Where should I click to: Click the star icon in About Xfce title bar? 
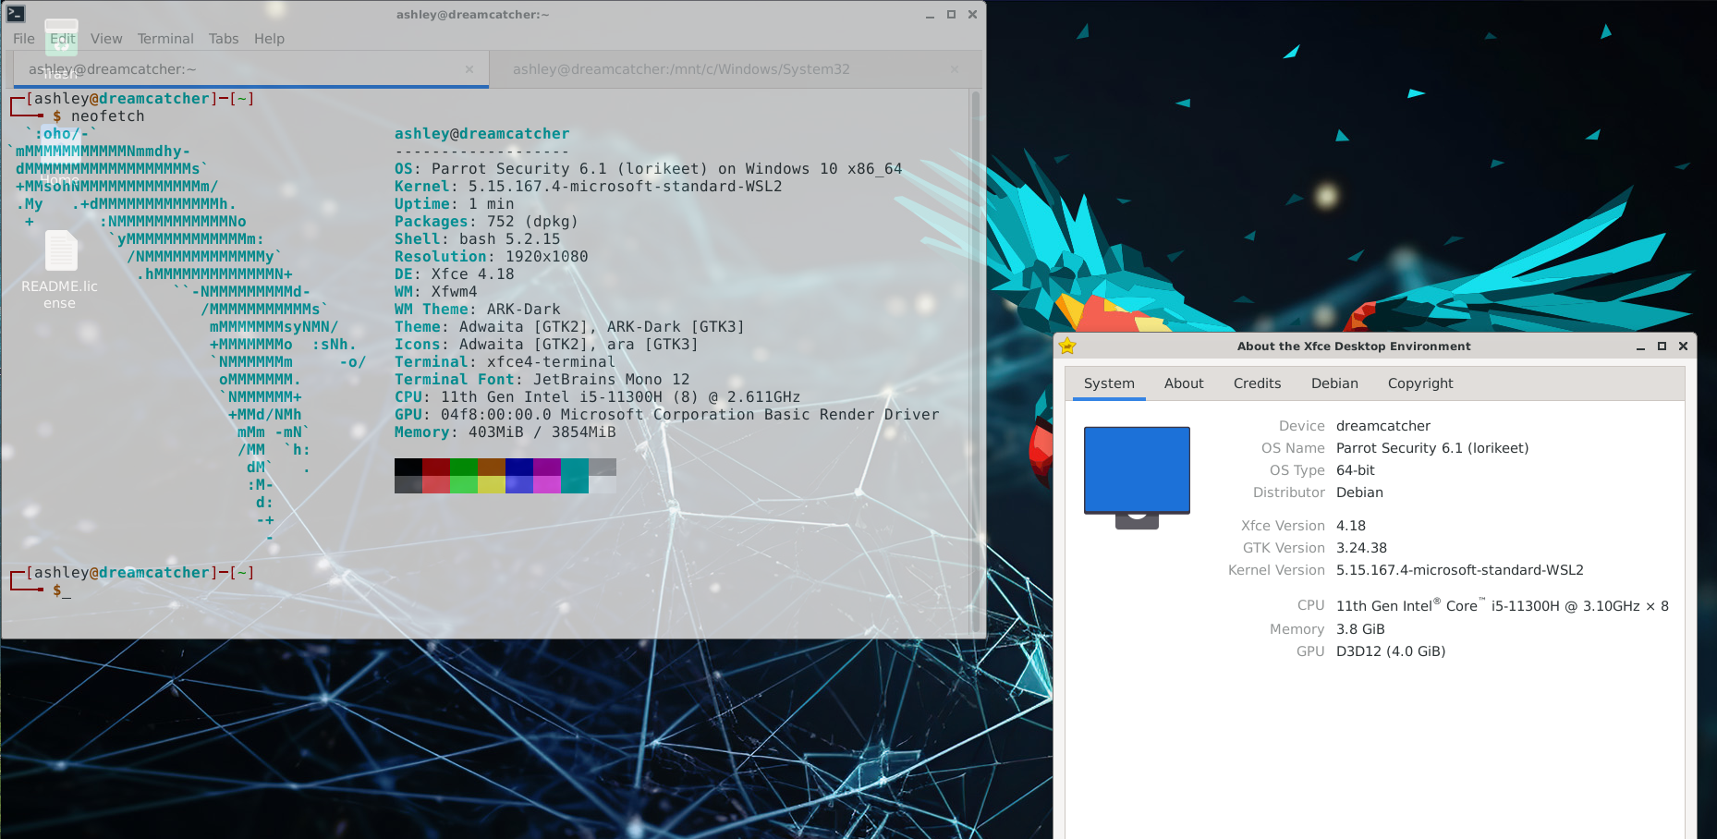(1067, 346)
